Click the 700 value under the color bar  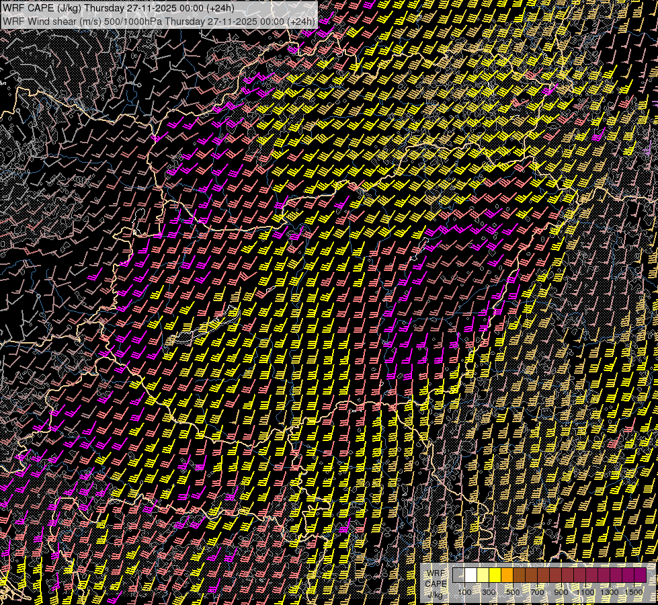click(537, 592)
